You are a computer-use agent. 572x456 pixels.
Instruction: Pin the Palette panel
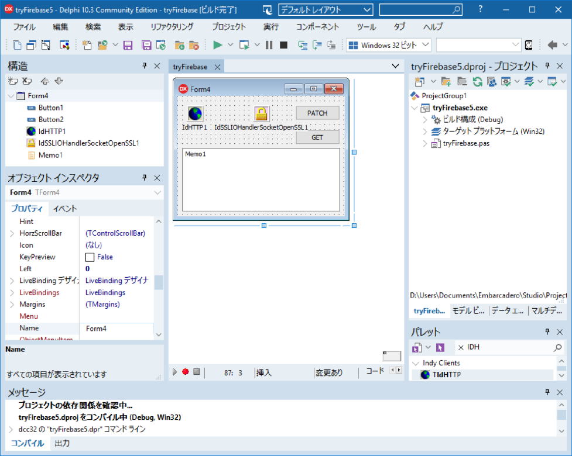(547, 331)
